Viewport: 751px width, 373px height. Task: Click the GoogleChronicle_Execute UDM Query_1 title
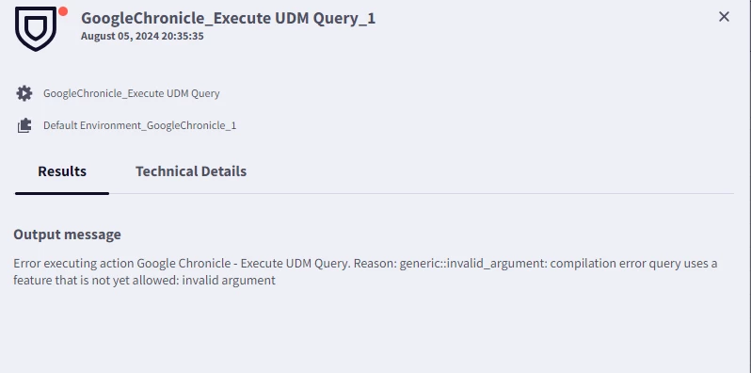tap(229, 18)
